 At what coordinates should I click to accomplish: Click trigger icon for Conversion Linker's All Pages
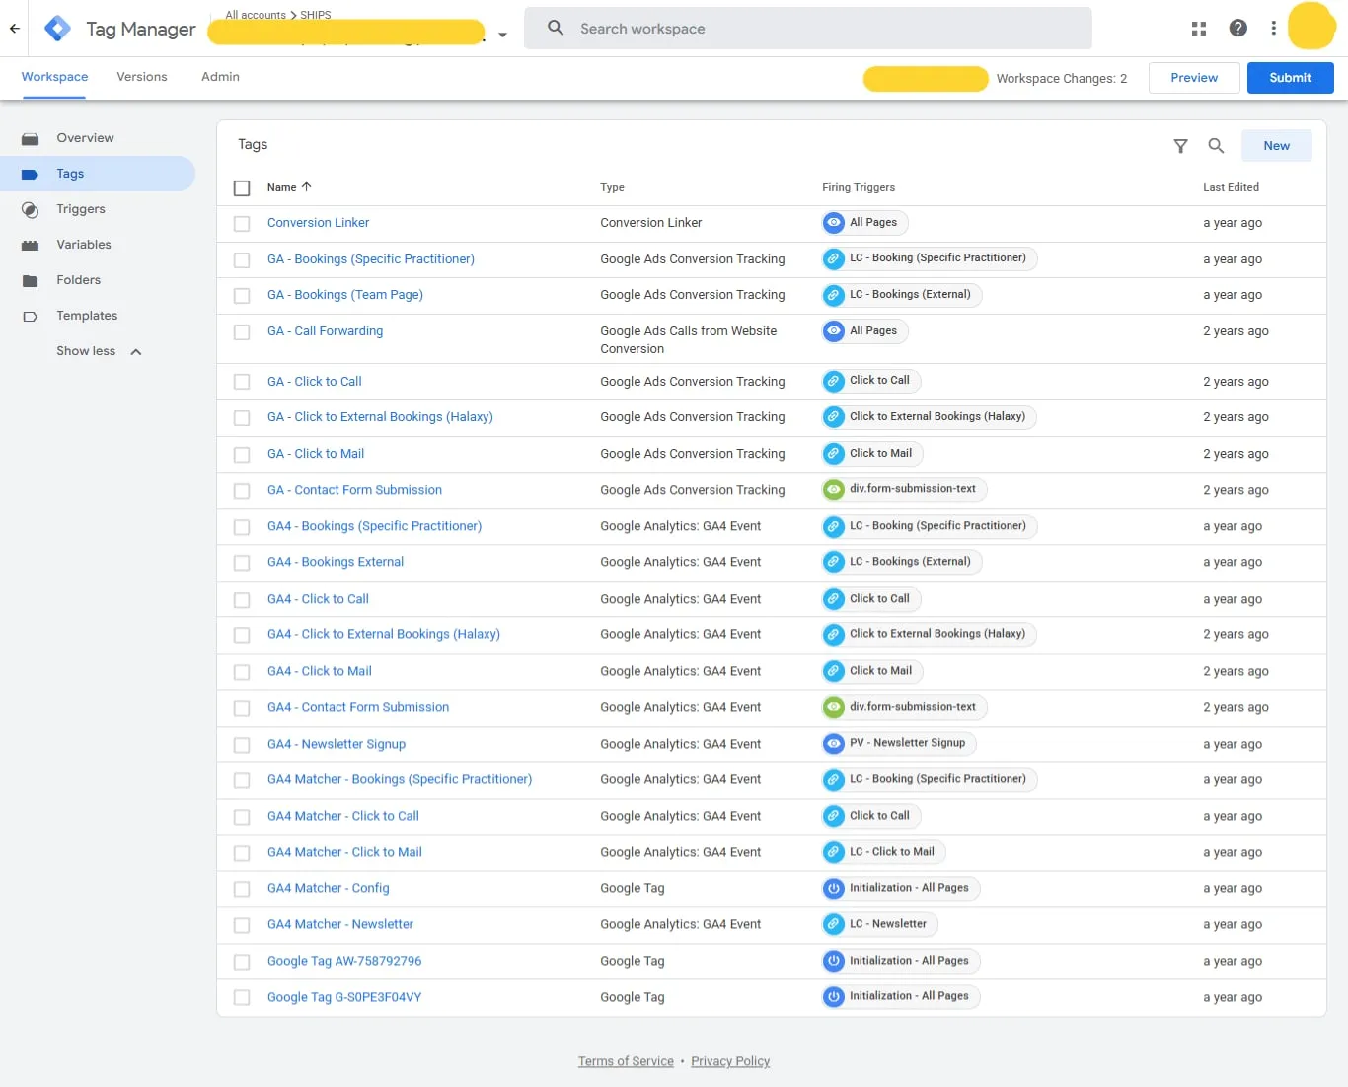835,223
